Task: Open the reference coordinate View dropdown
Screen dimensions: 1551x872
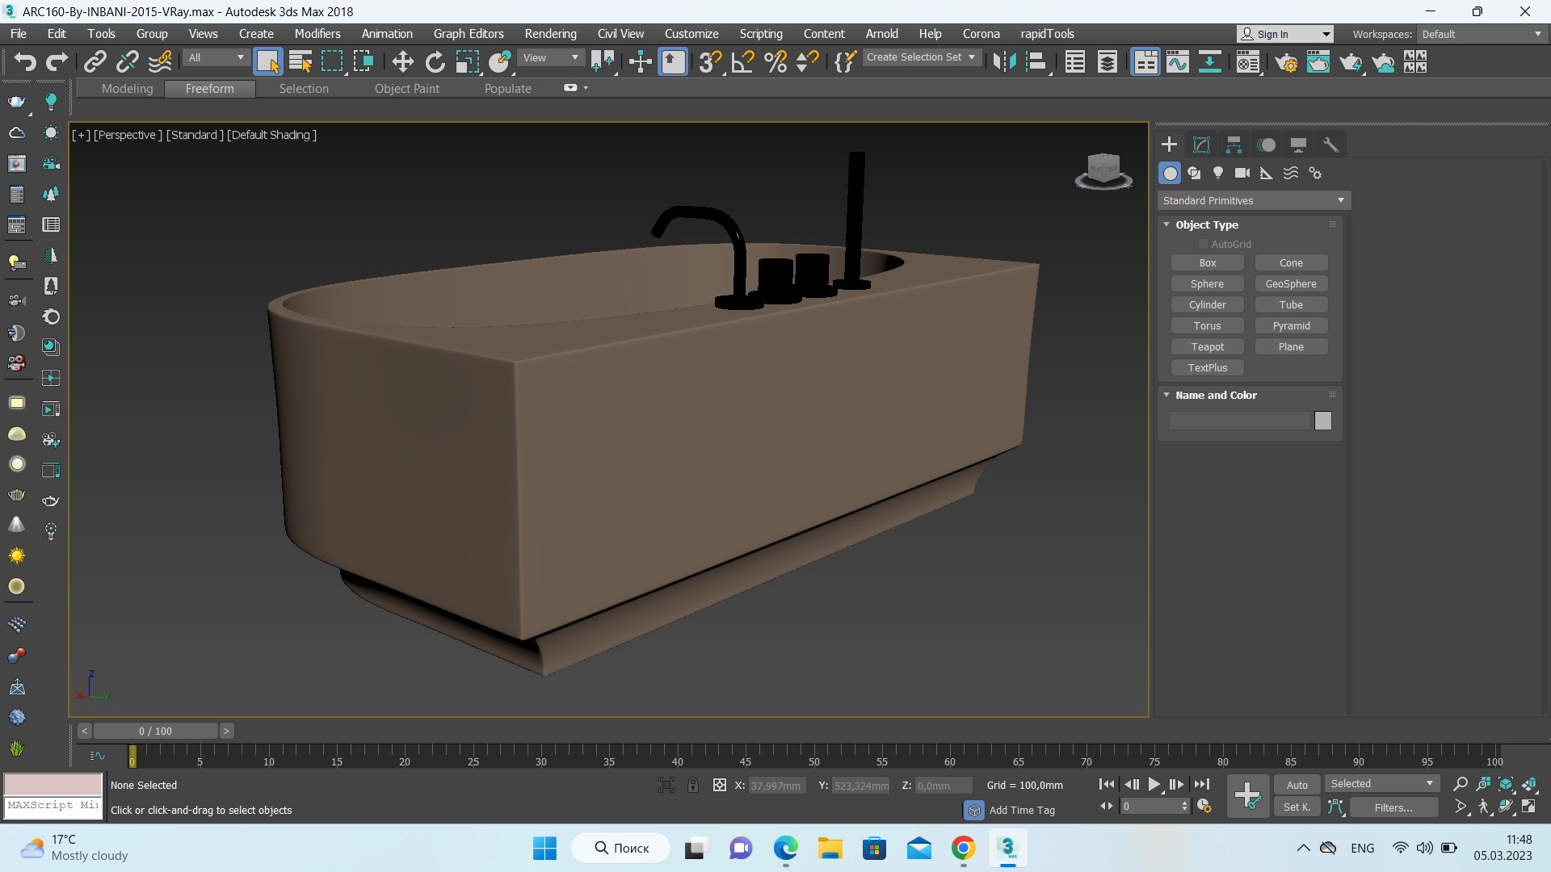Action: point(550,58)
